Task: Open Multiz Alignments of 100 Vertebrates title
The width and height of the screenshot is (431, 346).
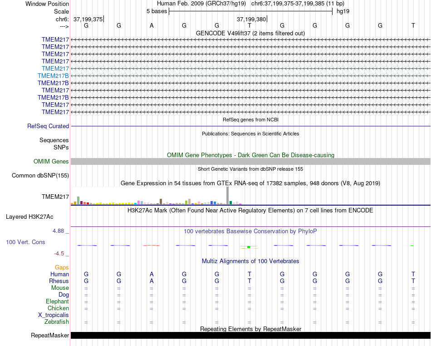Action: point(250,261)
